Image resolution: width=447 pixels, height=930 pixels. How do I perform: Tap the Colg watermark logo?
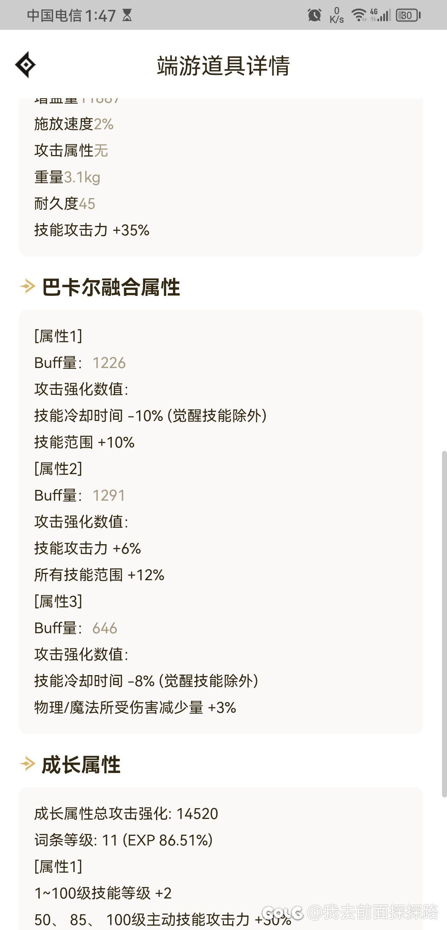point(282,913)
